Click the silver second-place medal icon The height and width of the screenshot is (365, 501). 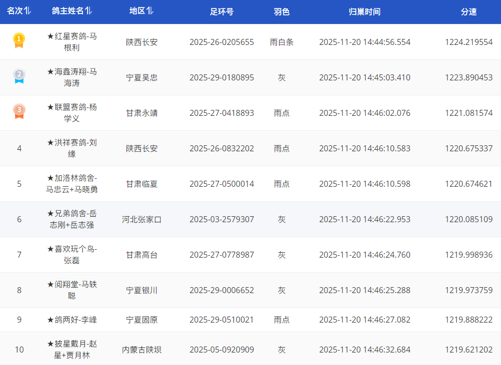point(19,76)
